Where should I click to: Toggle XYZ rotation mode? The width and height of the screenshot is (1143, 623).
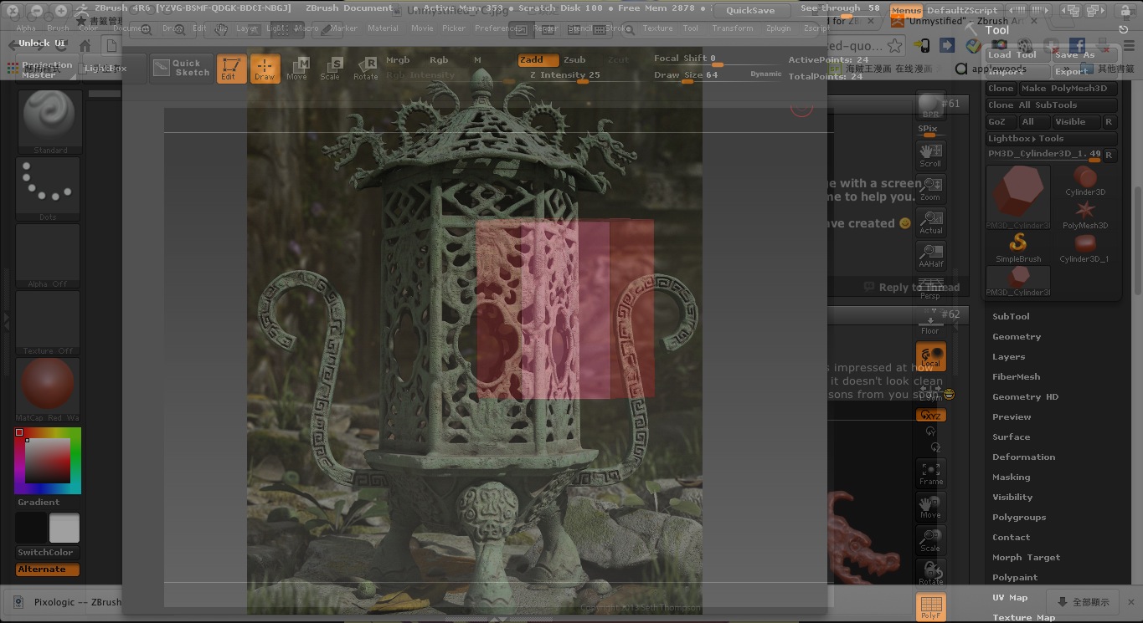[x=930, y=416]
